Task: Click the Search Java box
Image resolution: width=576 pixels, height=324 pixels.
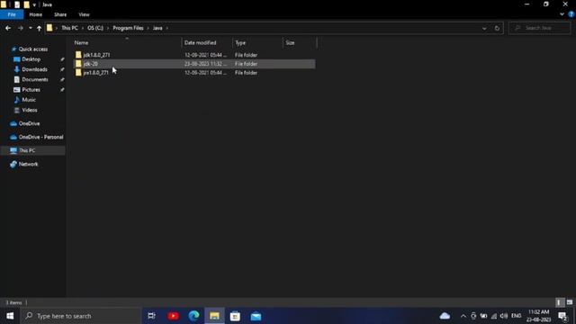Action: [540, 28]
